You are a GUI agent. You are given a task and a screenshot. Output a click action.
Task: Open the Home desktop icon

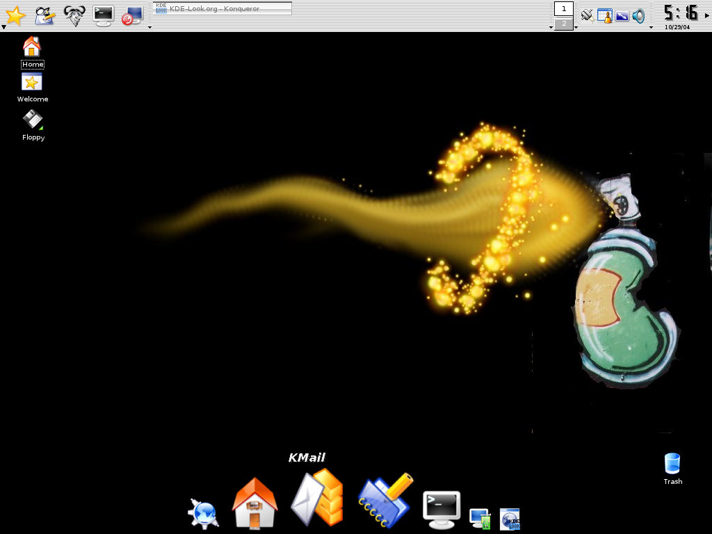coord(32,52)
